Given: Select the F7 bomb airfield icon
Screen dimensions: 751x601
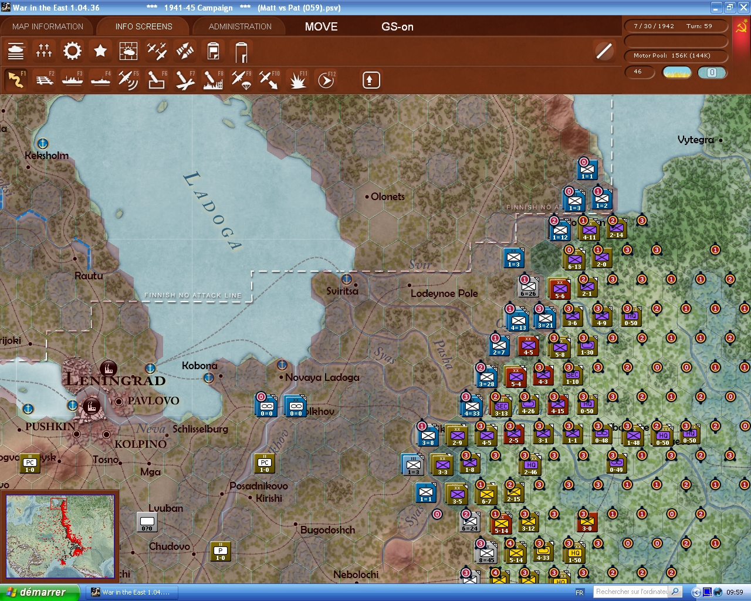Looking at the screenshot, I should pos(185,80).
